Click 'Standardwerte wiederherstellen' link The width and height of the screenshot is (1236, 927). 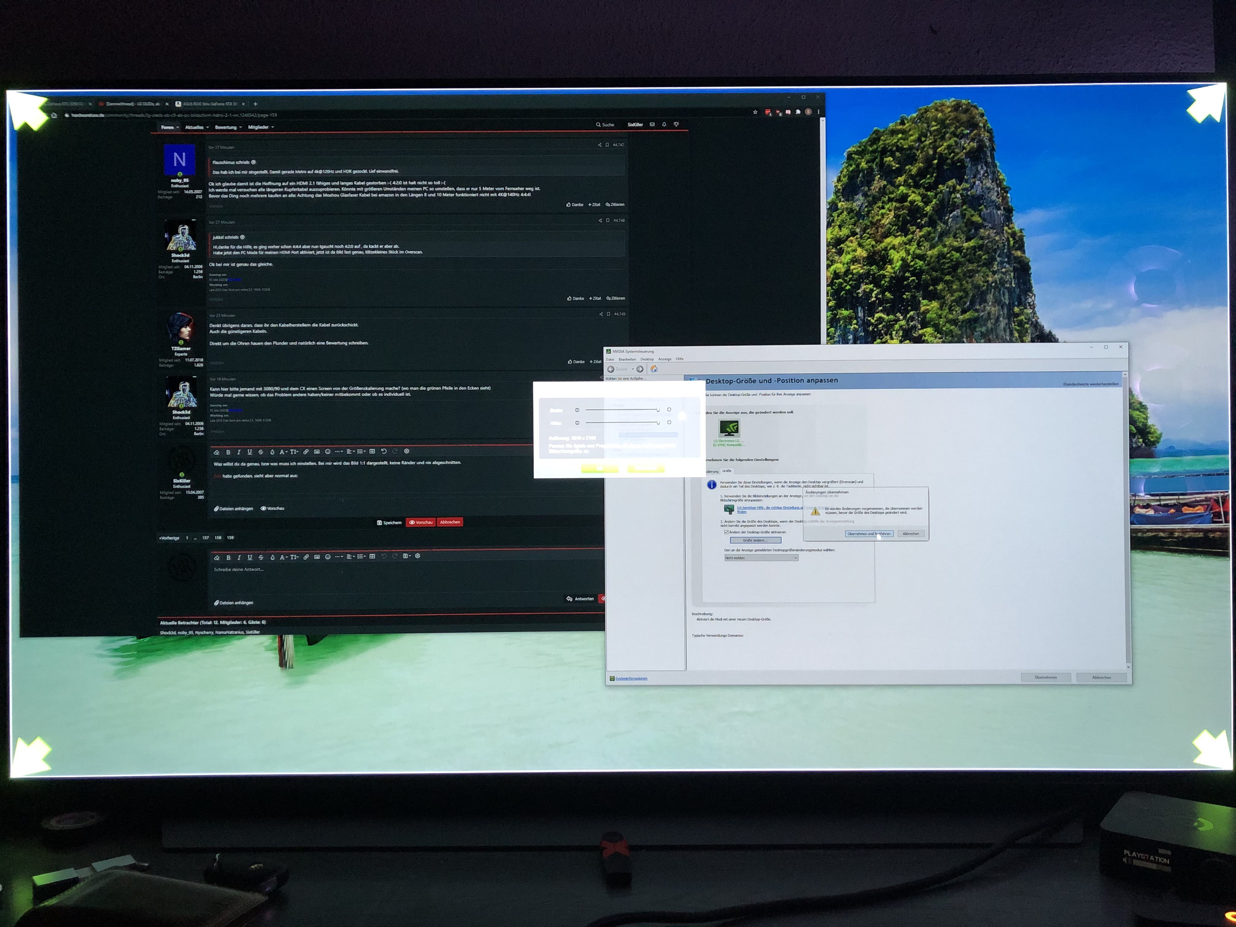(x=1091, y=384)
